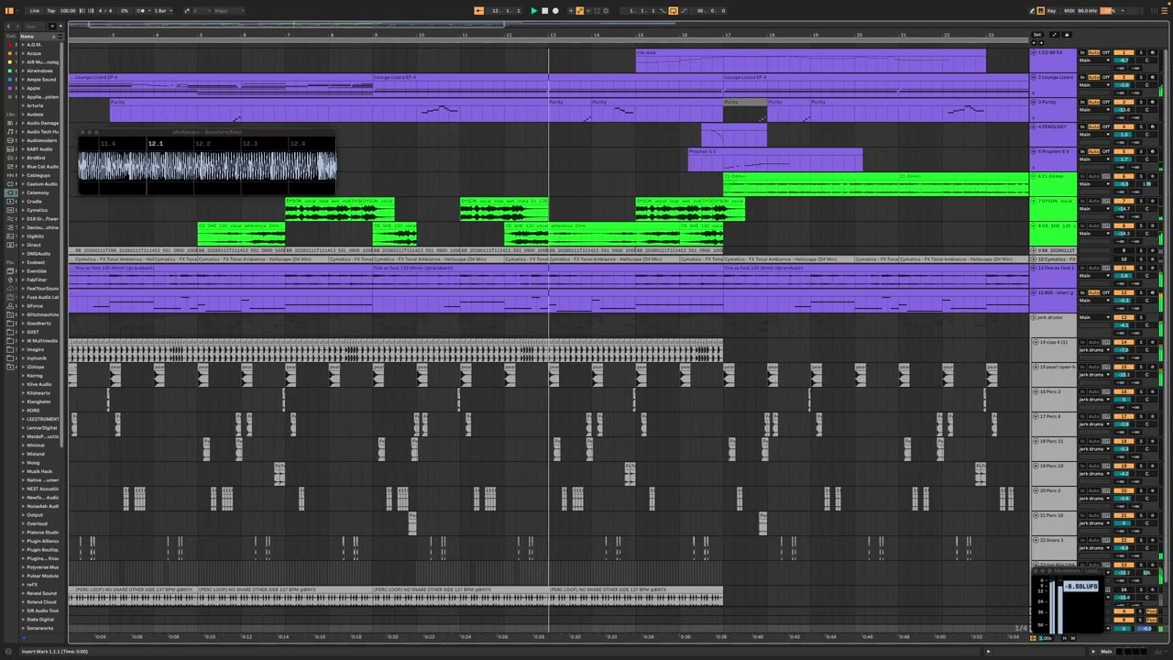Viewport: 1173px width, 660px height.
Task: Arm the Arrangement Record button
Action: coord(555,10)
